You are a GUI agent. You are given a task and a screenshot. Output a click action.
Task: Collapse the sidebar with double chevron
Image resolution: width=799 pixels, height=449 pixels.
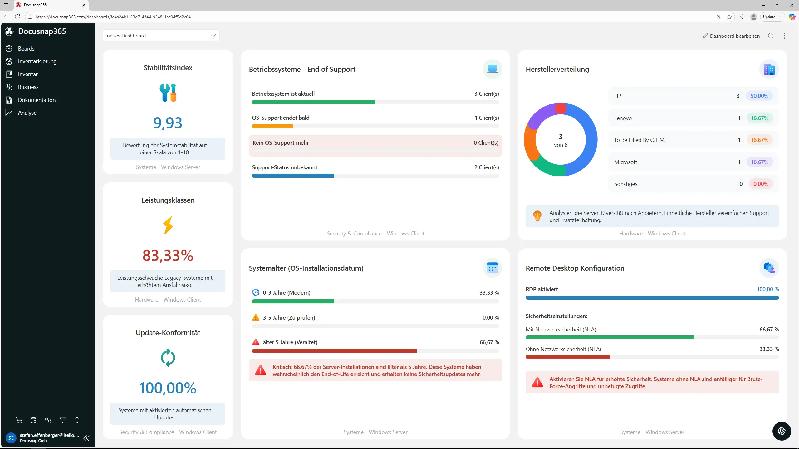tap(86, 438)
